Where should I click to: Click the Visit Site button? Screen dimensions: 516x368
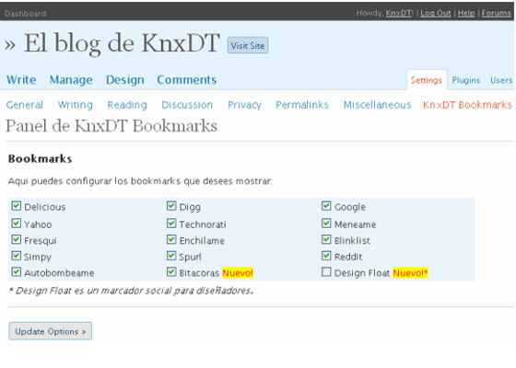248,45
